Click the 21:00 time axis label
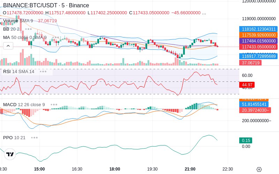Screen dimensions: 279x174 (190, 169)
